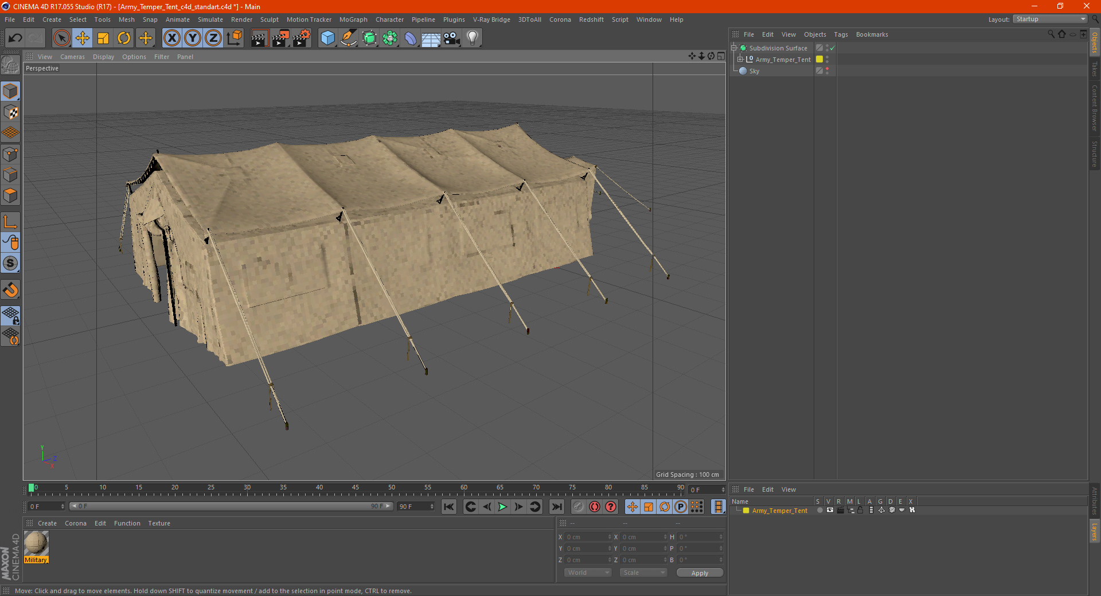The image size is (1101, 596).
Task: Open the Deformer objects icon
Action: (x=411, y=38)
